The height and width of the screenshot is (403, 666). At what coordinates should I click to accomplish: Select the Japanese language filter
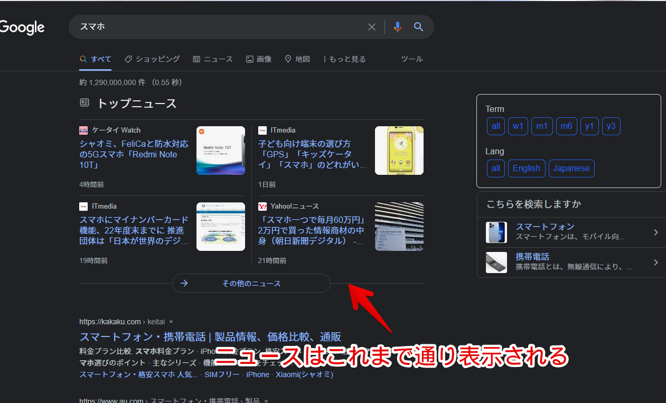click(x=571, y=168)
